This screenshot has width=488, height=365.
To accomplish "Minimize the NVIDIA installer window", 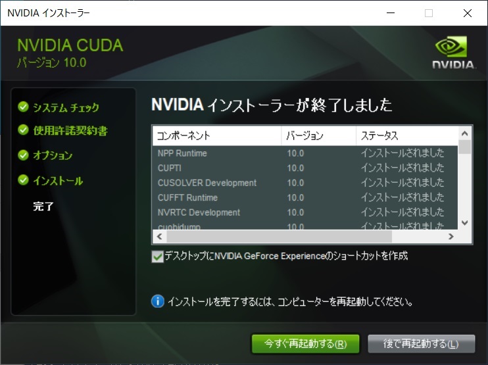I will click(391, 13).
